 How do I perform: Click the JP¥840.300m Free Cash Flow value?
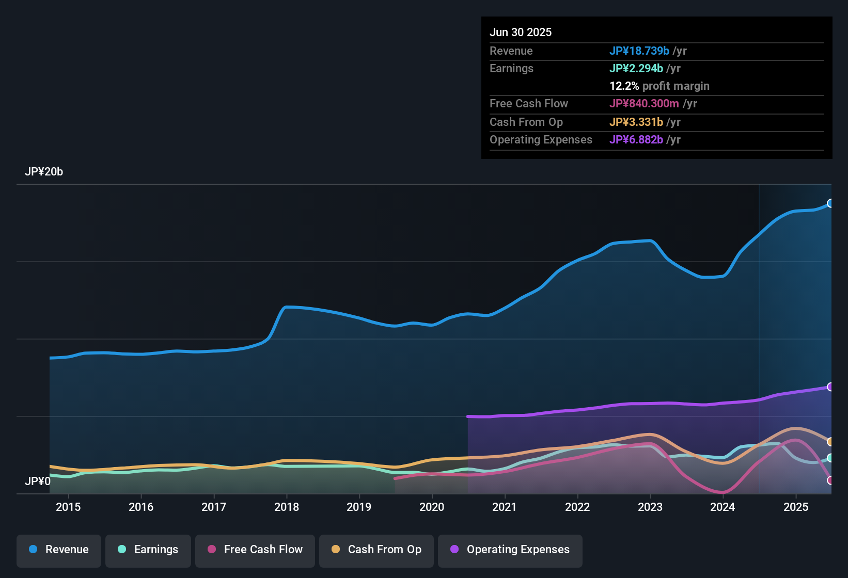645,103
